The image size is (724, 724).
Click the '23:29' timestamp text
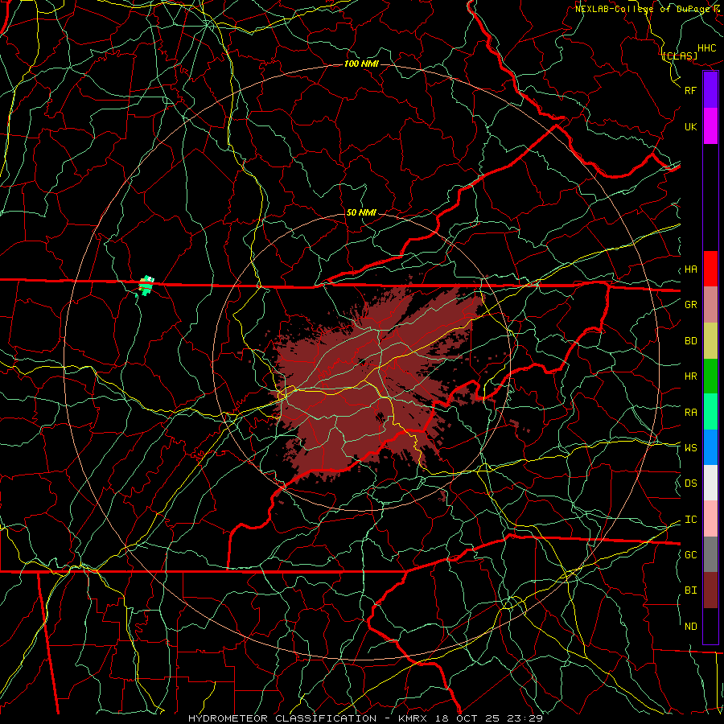[524, 718]
